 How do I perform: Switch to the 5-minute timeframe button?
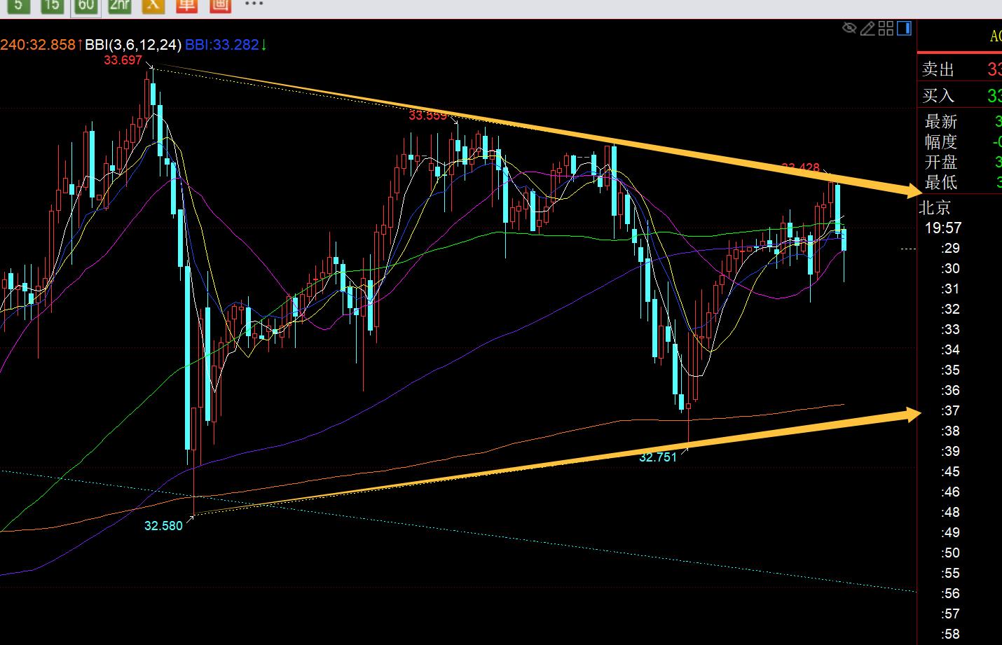pos(18,6)
